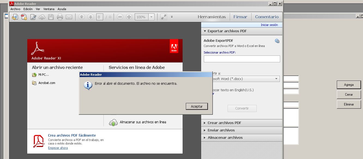The width and height of the screenshot is (363, 159).
Task: Click the Open file toolbar icon
Action: (15, 17)
